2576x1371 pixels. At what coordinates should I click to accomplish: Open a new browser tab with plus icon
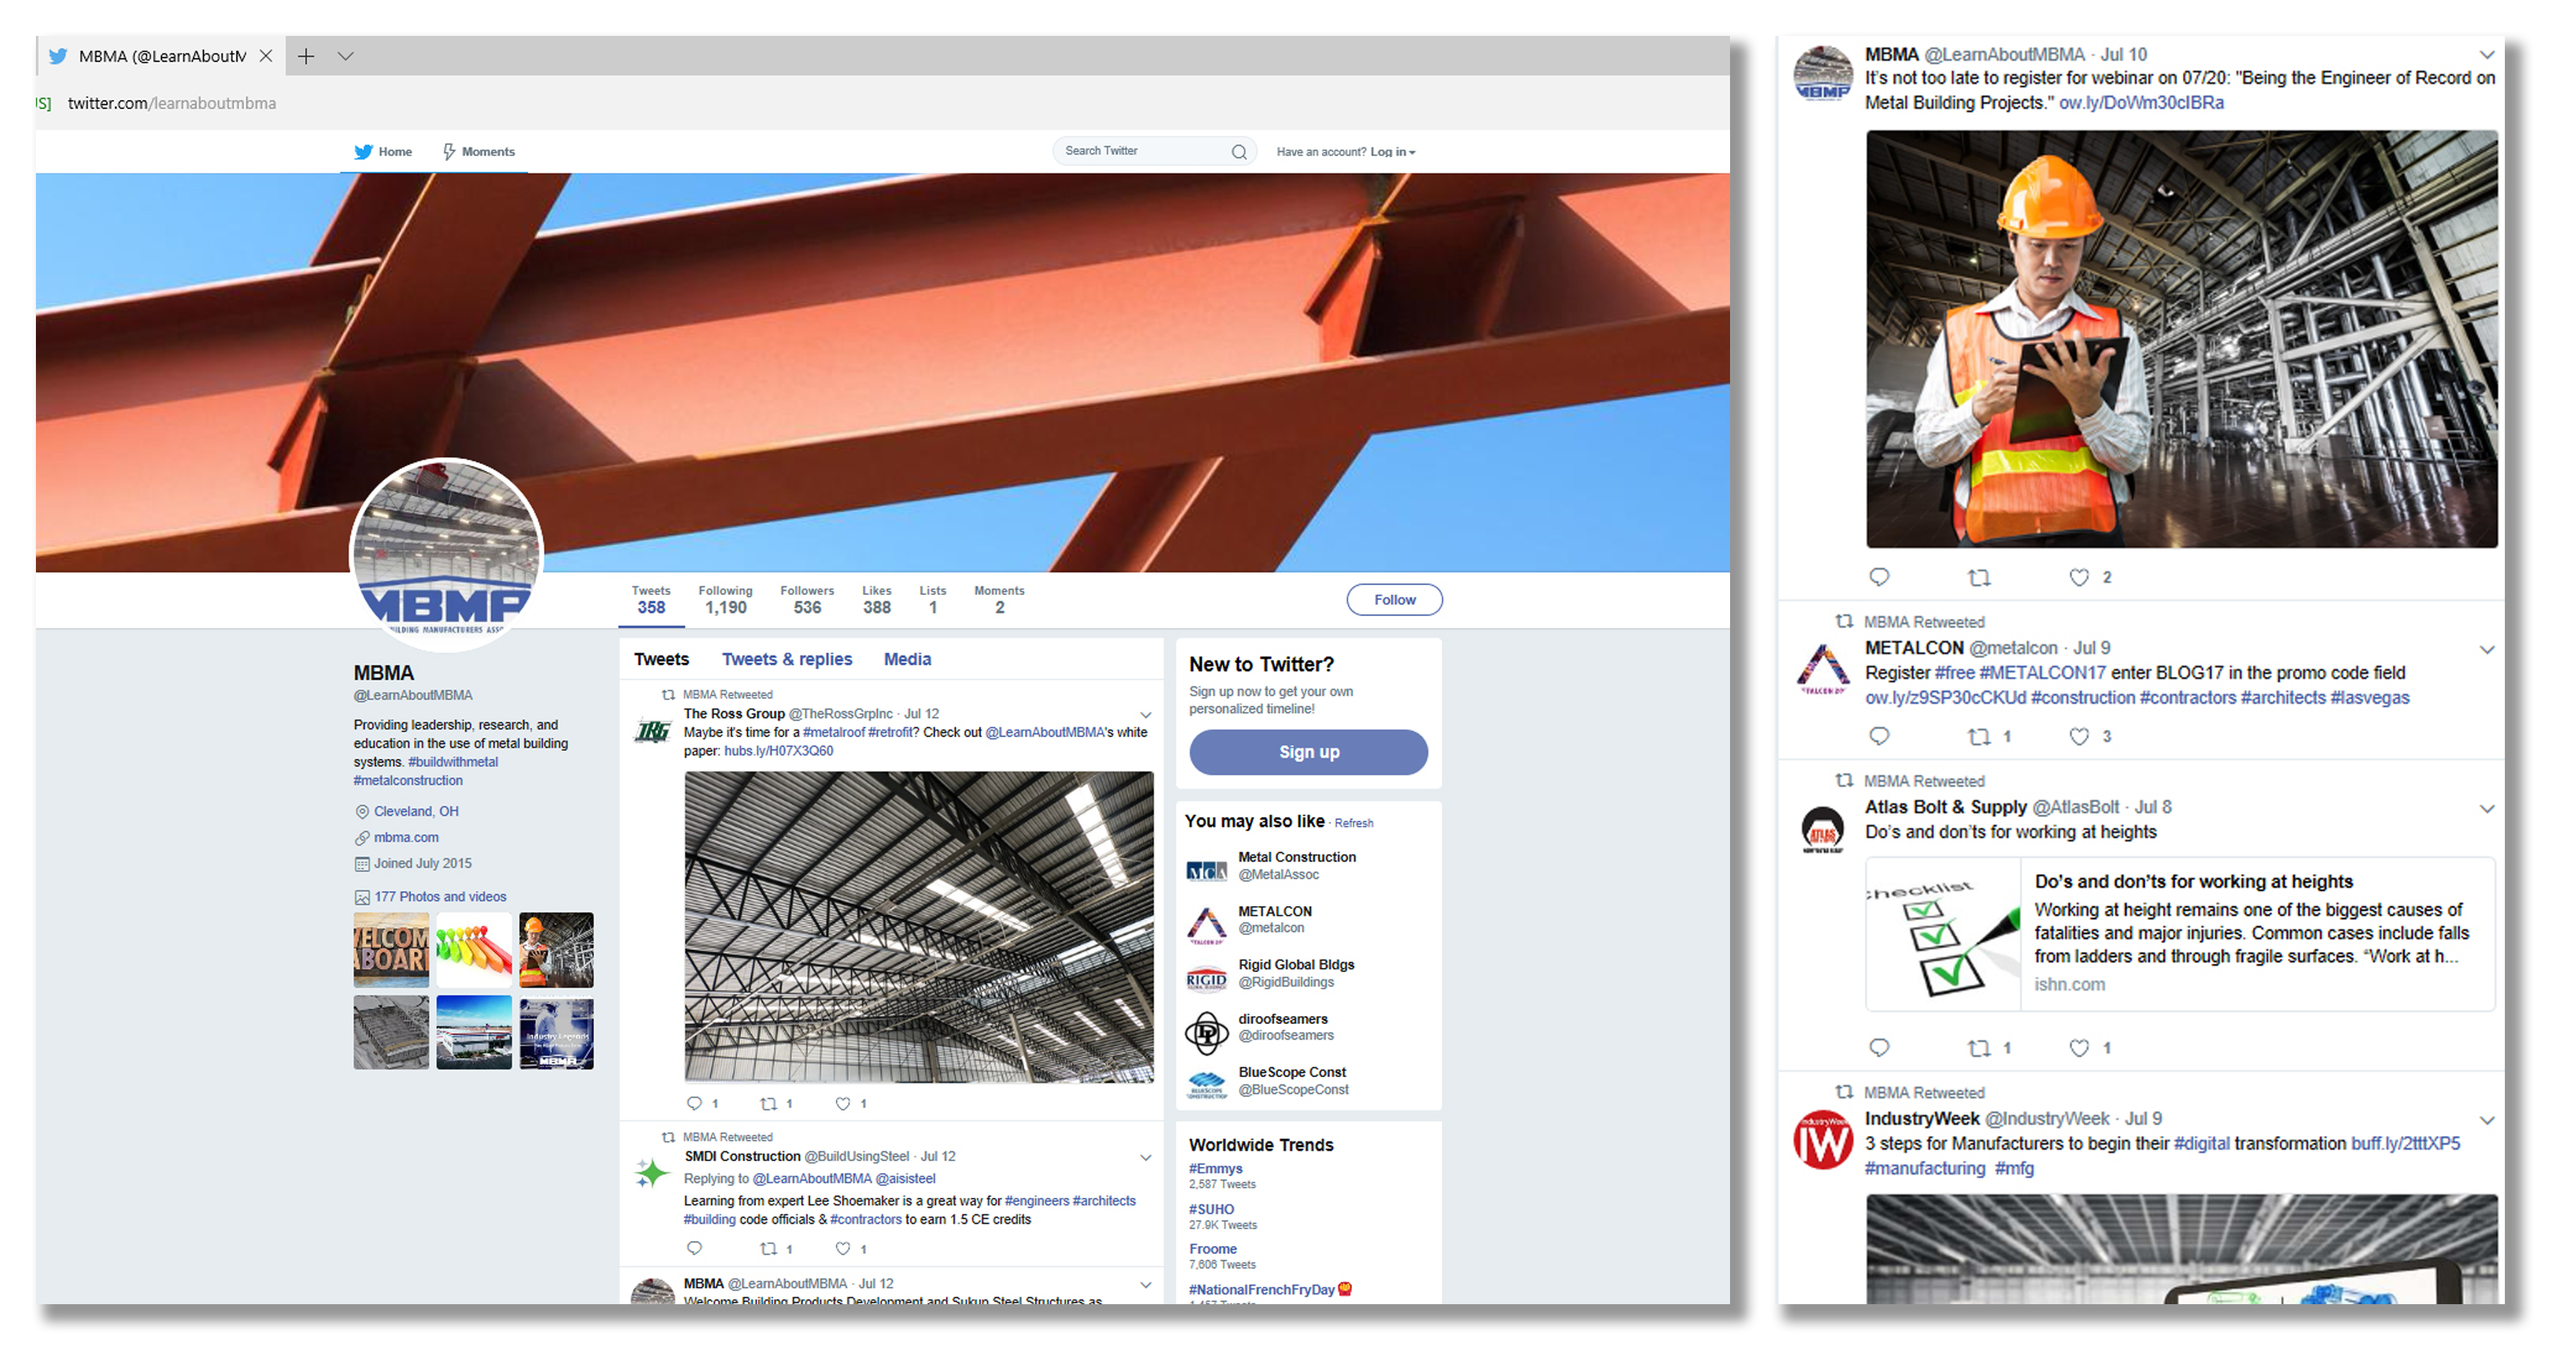tap(306, 56)
